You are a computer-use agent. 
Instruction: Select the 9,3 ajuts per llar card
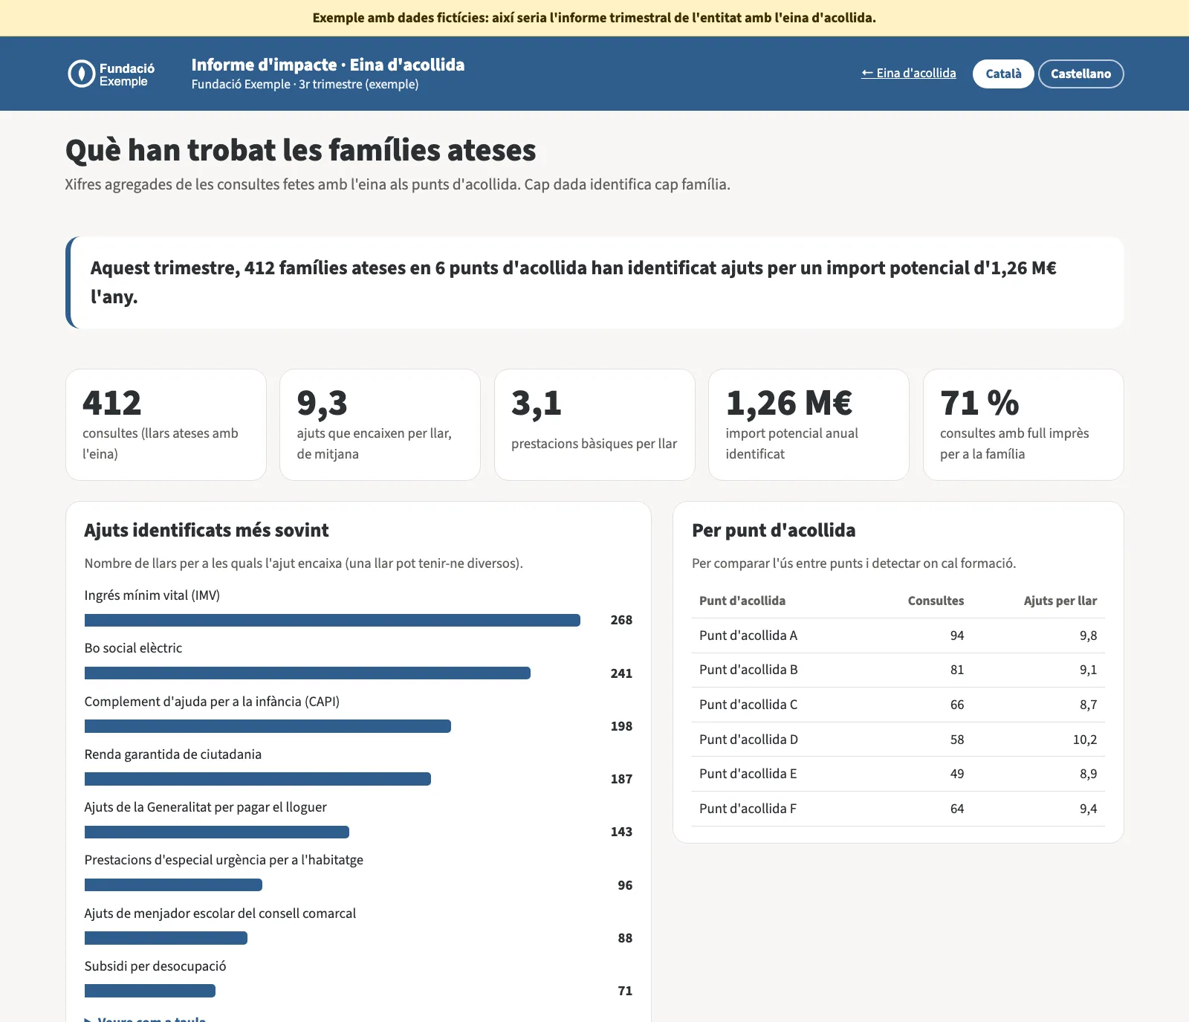[x=380, y=424]
